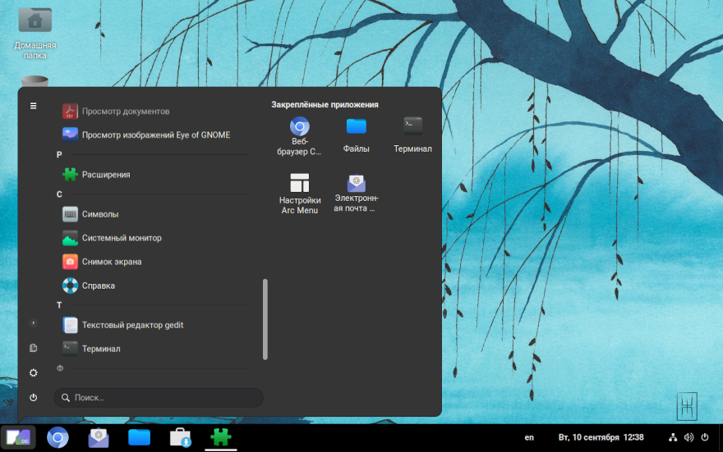Open the date and time panel menu
Viewport: 723px width, 452px height.
[x=601, y=437]
